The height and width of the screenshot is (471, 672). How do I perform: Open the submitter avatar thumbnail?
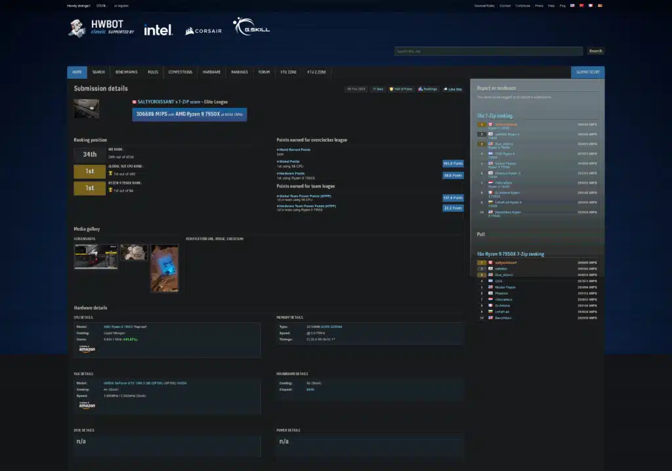pyautogui.click(x=86, y=109)
